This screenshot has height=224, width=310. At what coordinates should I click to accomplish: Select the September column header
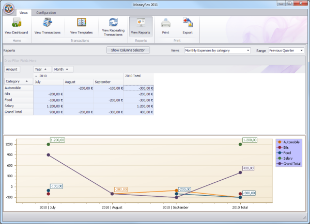click(x=109, y=82)
